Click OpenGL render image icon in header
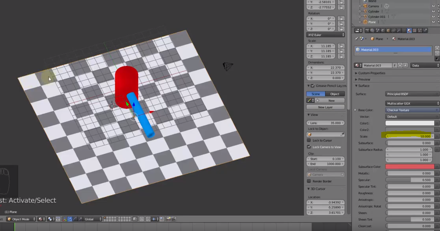 click(x=168, y=219)
